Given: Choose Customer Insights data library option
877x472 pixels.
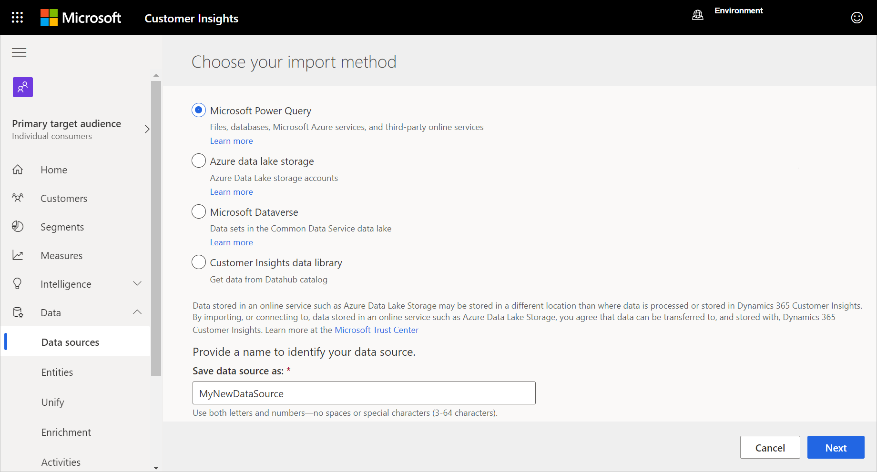Looking at the screenshot, I should (199, 262).
